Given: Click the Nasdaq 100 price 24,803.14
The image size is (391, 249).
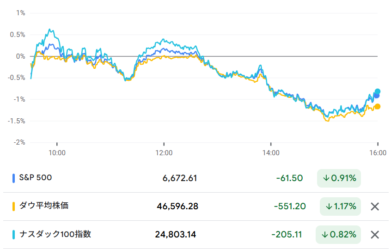Looking at the screenshot, I should pyautogui.click(x=176, y=235).
